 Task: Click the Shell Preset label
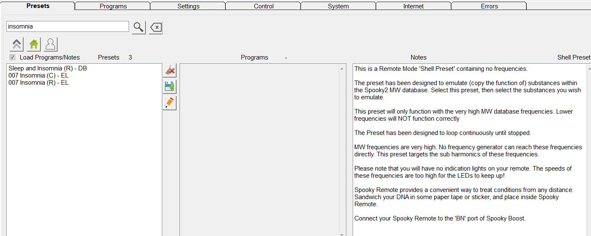[574, 57]
